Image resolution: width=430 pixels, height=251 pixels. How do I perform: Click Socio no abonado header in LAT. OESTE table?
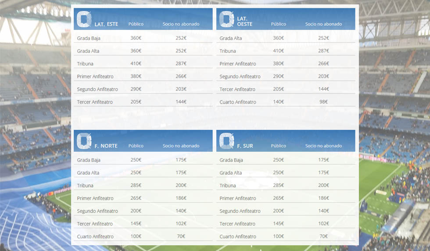tap(324, 24)
